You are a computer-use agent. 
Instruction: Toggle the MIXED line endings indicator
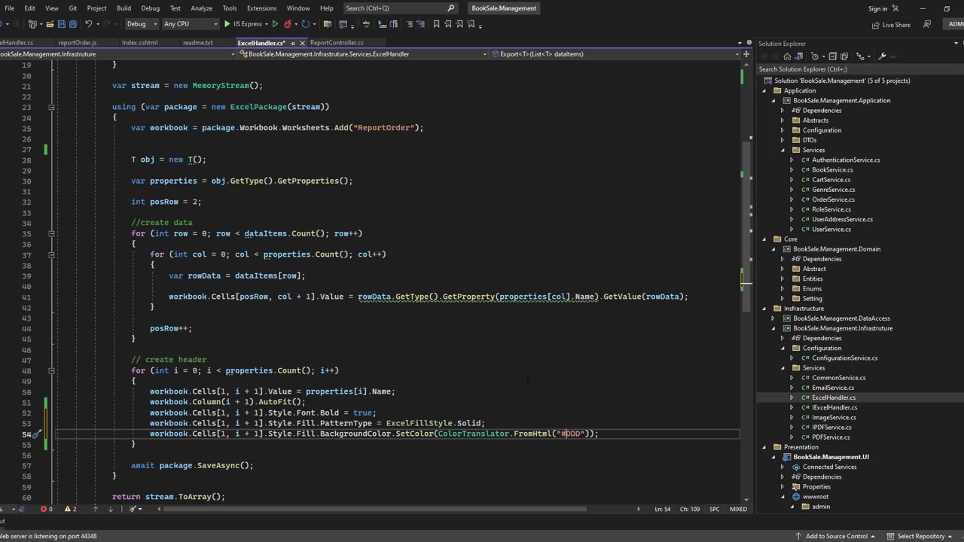pyautogui.click(x=738, y=509)
